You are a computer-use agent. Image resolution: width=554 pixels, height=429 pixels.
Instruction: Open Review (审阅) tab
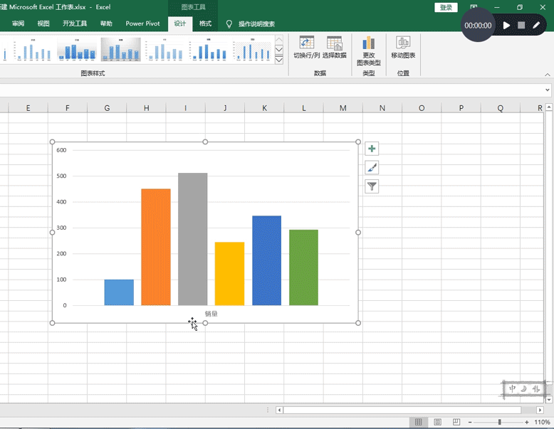coord(18,23)
